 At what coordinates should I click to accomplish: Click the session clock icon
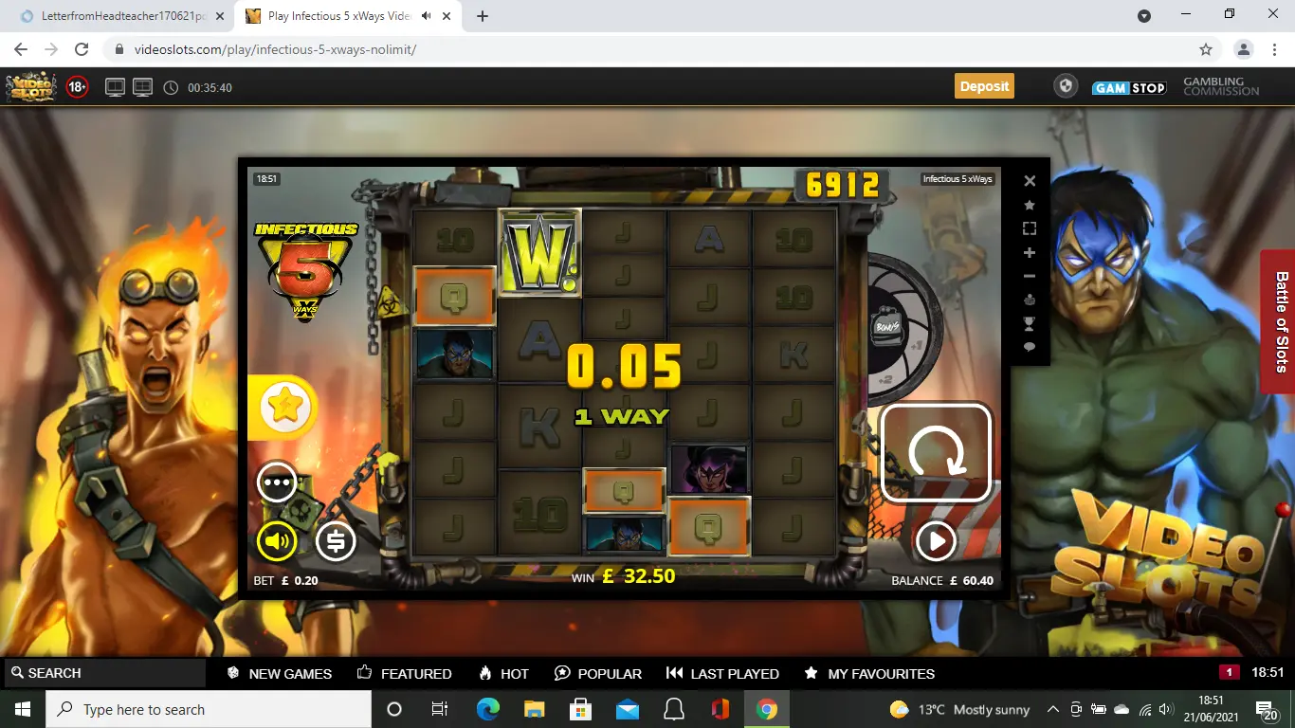171,87
